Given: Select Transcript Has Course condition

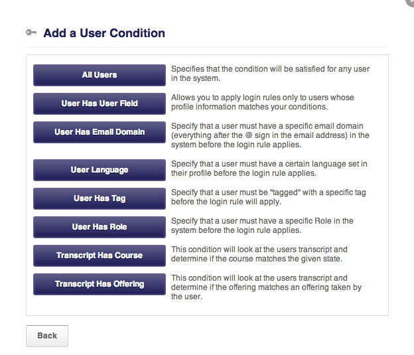Looking at the screenshot, I should (100, 255).
